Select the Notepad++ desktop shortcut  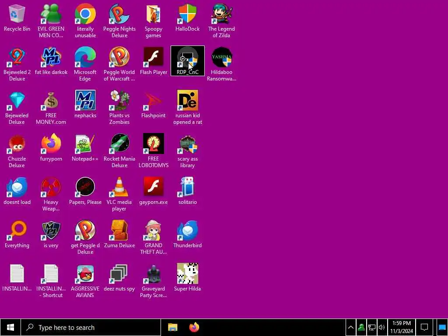click(85, 148)
